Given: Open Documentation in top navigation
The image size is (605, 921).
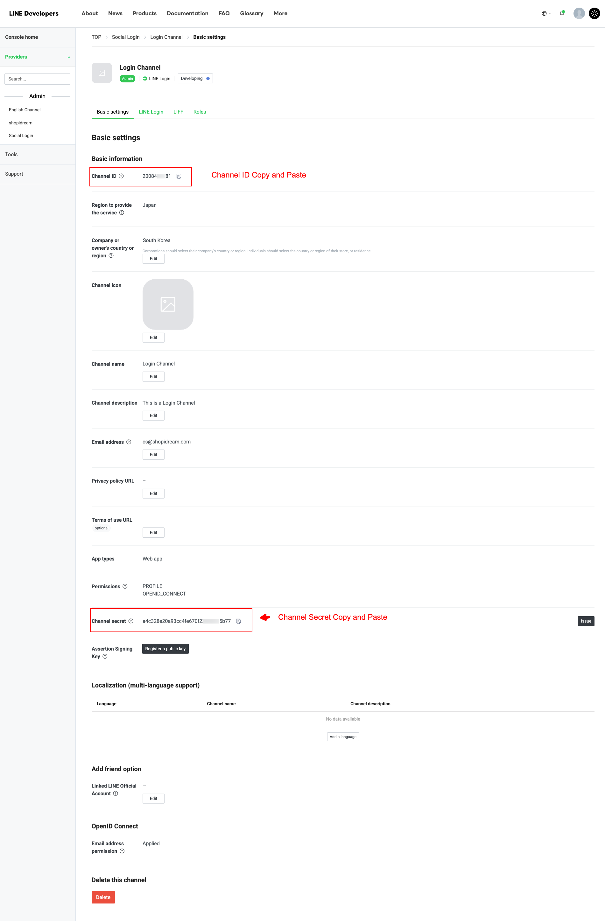Looking at the screenshot, I should pyautogui.click(x=187, y=14).
